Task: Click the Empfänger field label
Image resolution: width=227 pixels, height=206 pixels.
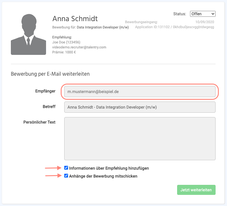Action: [x=45, y=91]
